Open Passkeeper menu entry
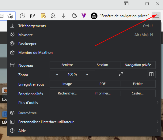 84,44
